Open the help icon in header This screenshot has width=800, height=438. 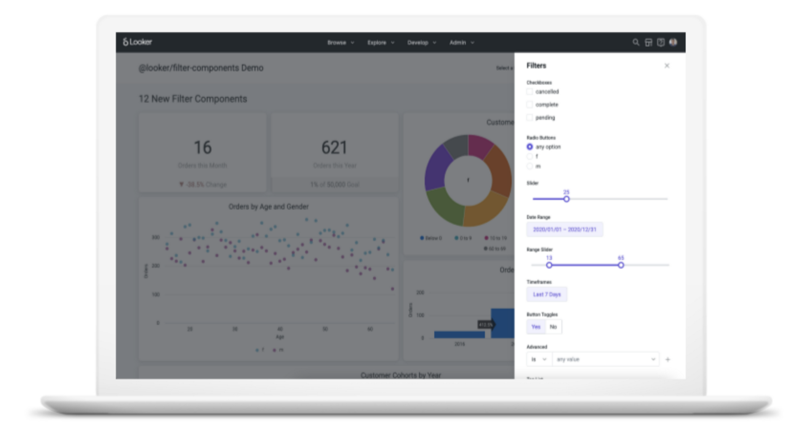coord(661,42)
